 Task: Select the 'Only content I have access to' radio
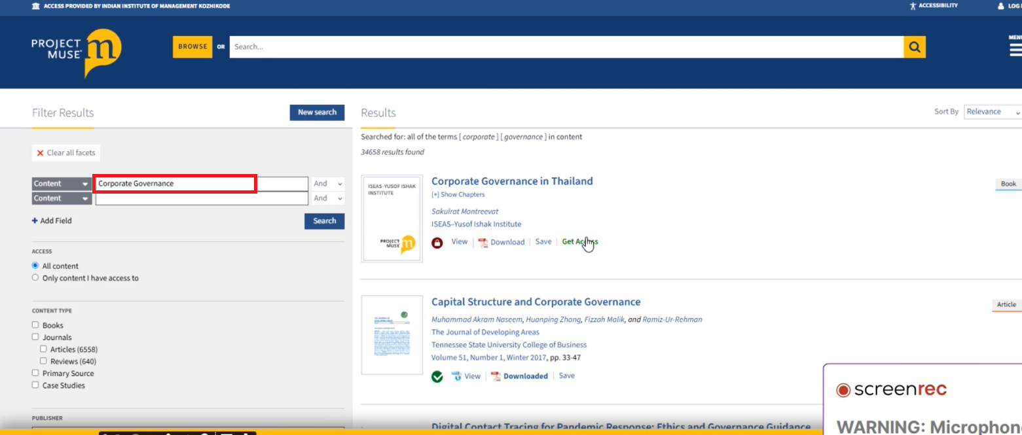click(35, 278)
